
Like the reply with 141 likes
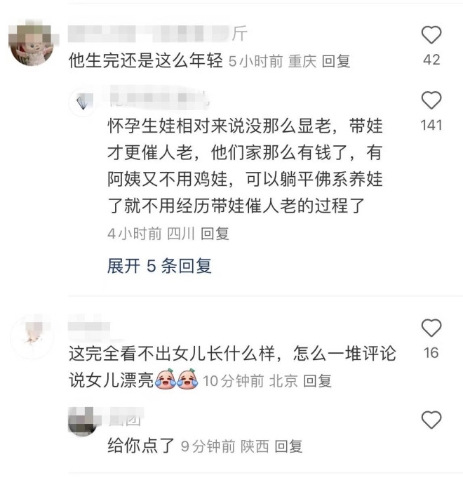431,100
